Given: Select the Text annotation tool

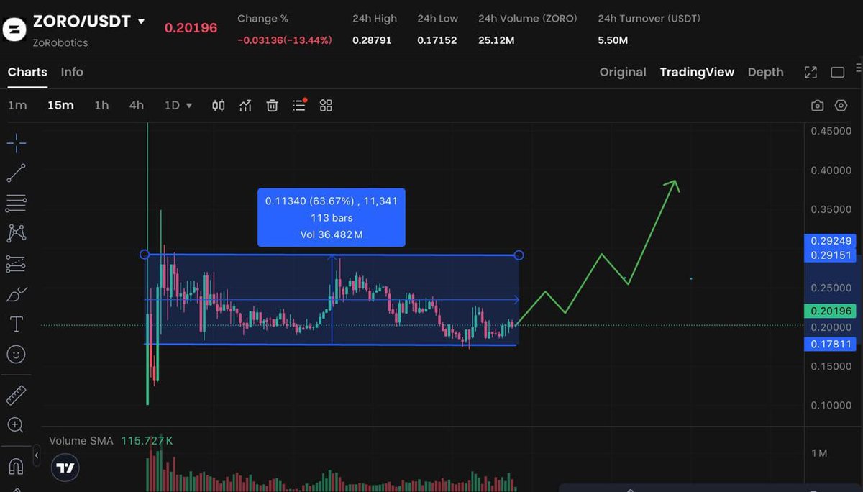Looking at the screenshot, I should coord(16,324).
